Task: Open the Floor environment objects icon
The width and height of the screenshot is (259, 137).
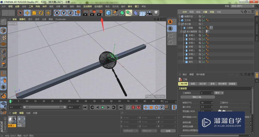Action: coord(142,13)
